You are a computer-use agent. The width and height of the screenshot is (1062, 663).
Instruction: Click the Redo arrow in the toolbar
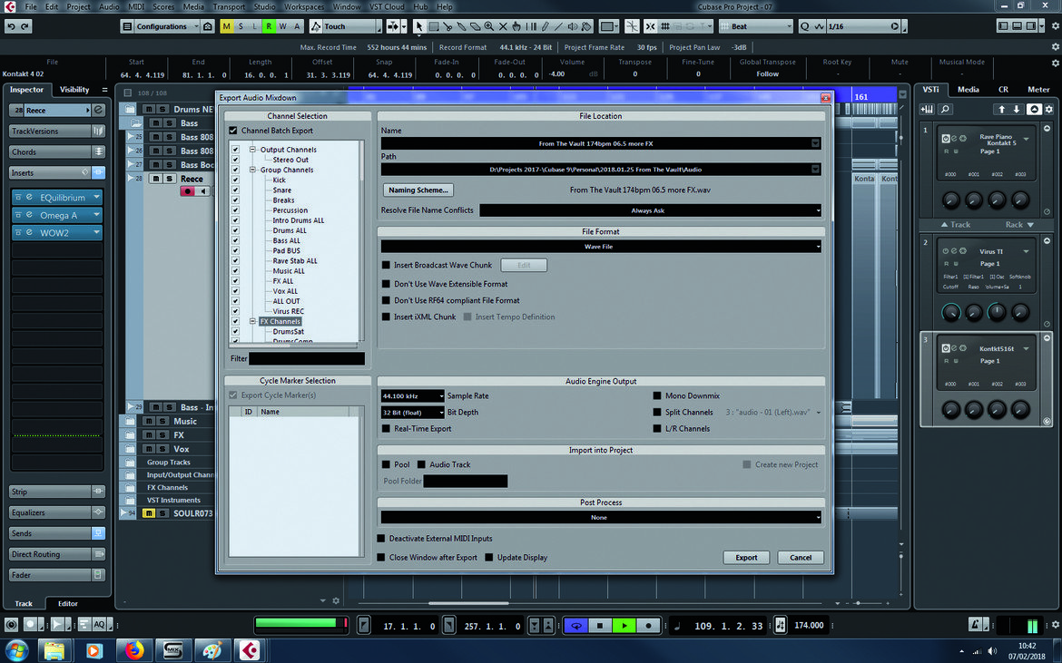25,26
